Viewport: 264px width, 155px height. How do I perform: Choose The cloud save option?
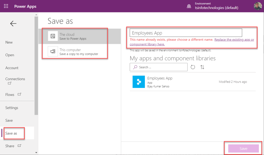pos(79,36)
